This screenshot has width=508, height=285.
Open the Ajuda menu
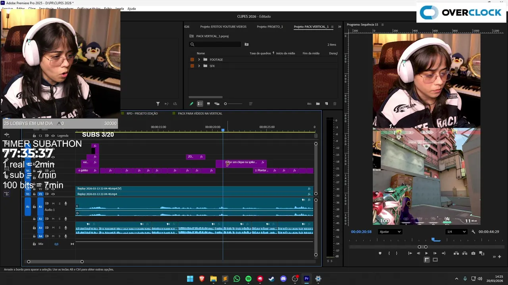pyautogui.click(x=131, y=8)
